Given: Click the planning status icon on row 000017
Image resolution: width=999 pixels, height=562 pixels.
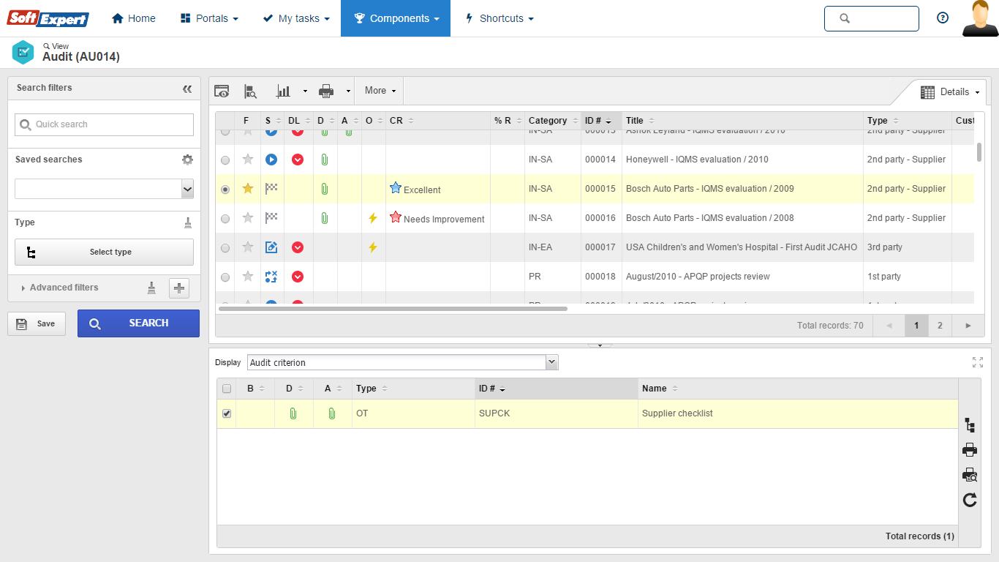Looking at the screenshot, I should pos(271,247).
